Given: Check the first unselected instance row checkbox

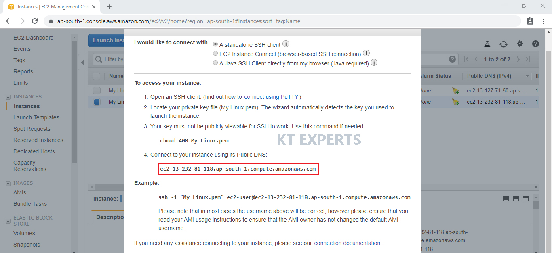Looking at the screenshot, I should [x=97, y=90].
